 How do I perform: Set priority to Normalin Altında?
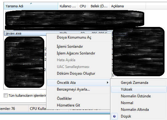click(139, 110)
